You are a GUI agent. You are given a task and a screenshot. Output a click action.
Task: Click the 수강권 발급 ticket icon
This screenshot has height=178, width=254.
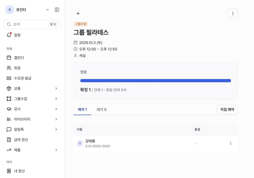(x=9, y=78)
